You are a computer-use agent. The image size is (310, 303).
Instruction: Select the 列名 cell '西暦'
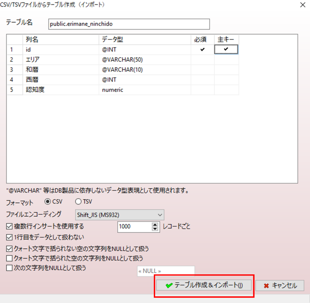click(61, 80)
